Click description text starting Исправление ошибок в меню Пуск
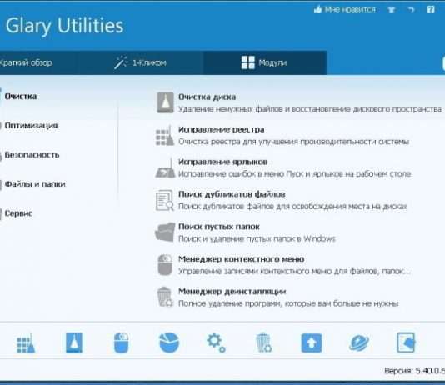Image resolution: width=445 pixels, height=385 pixels. click(x=295, y=174)
